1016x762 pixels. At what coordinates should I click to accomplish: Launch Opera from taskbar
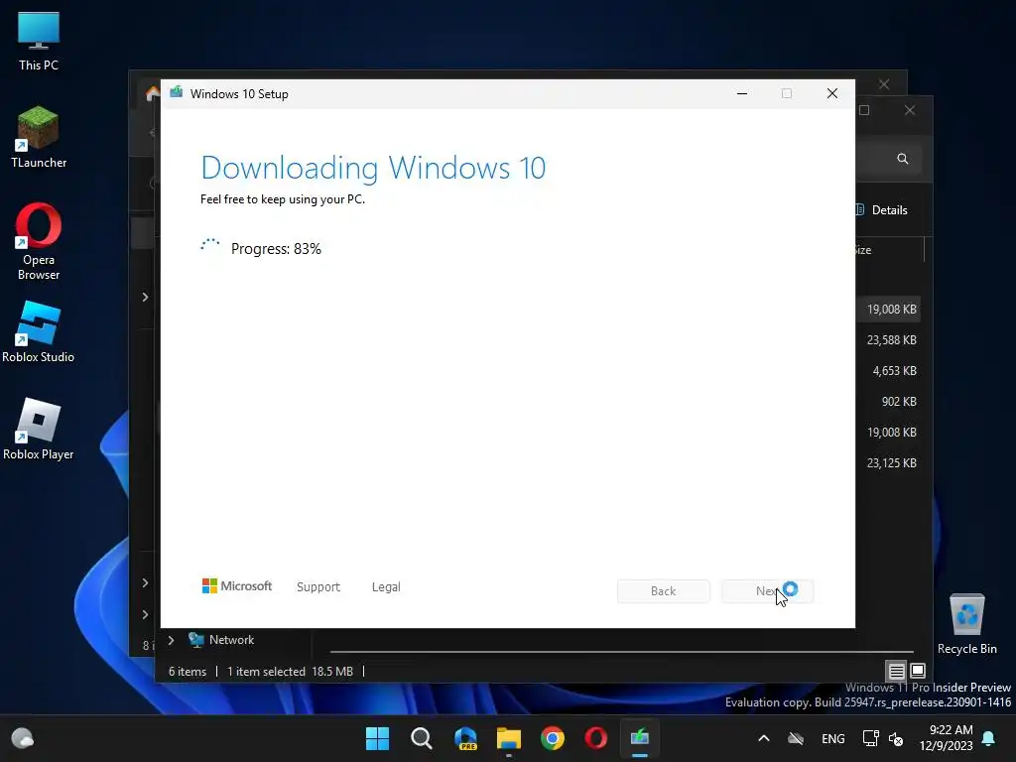point(596,738)
